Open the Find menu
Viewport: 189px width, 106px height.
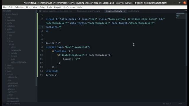click(x=28, y=7)
